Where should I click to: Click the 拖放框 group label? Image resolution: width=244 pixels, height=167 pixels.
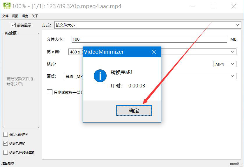(x=11, y=33)
